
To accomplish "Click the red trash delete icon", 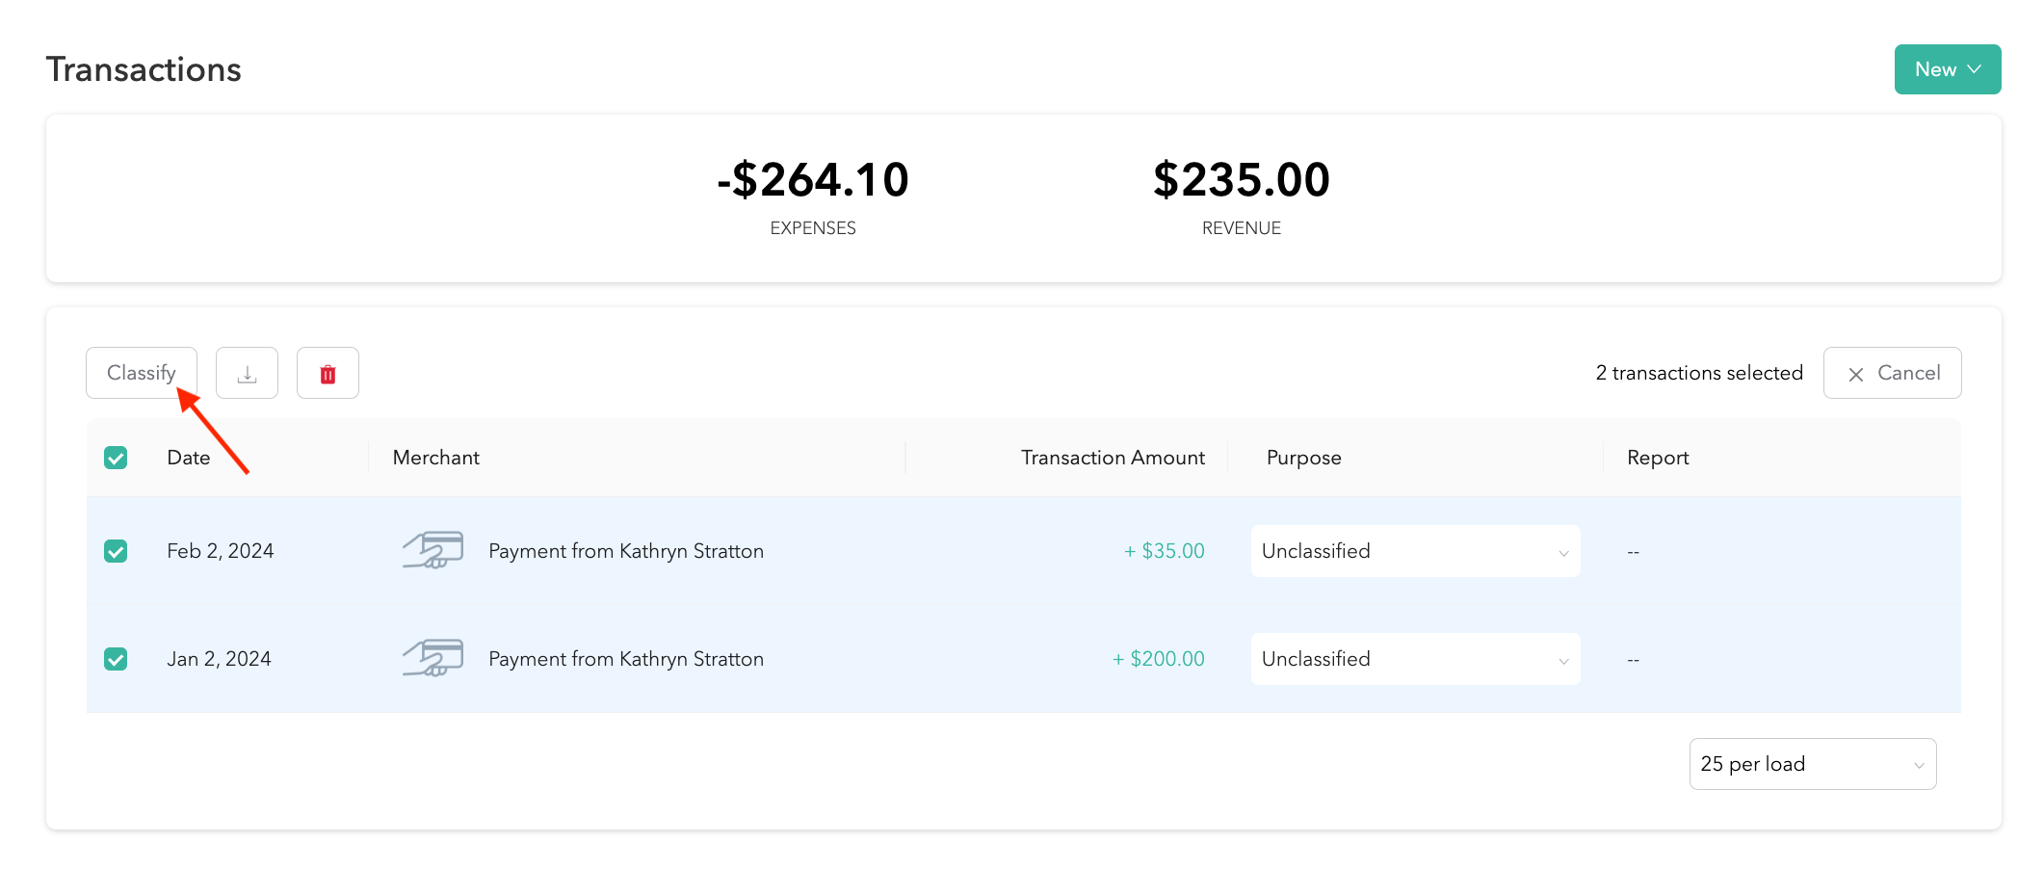I will (328, 374).
